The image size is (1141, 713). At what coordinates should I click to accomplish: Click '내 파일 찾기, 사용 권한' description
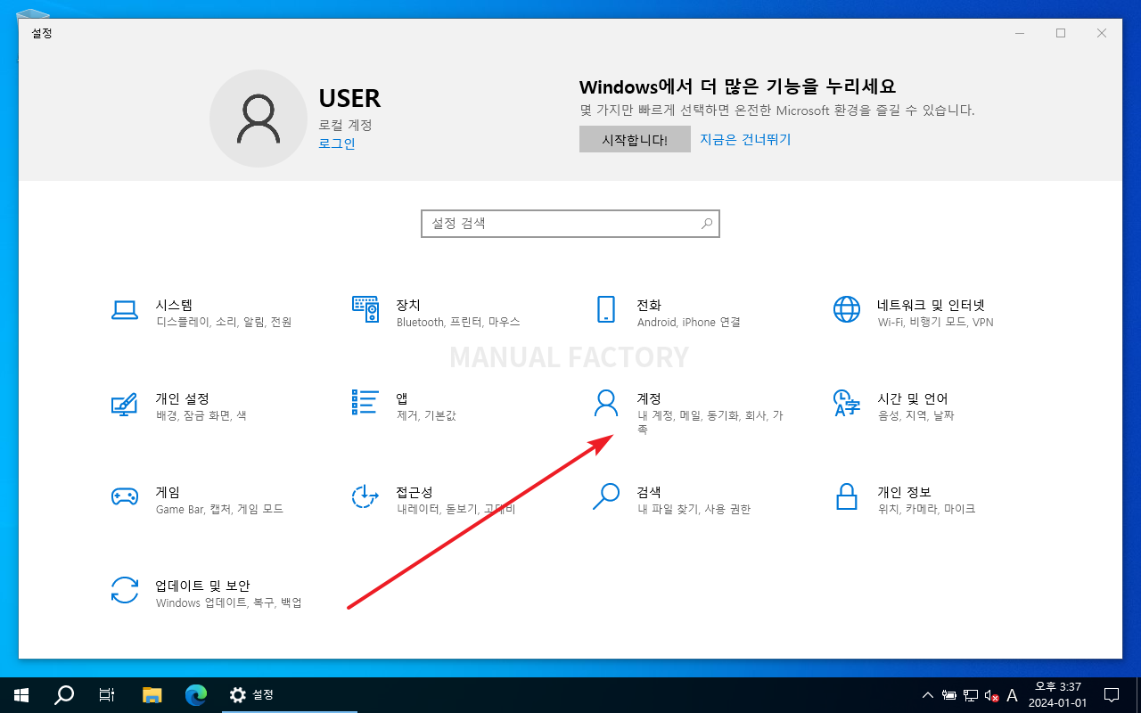point(694,509)
